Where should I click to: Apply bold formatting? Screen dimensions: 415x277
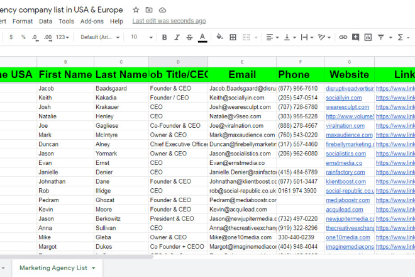click(x=164, y=37)
